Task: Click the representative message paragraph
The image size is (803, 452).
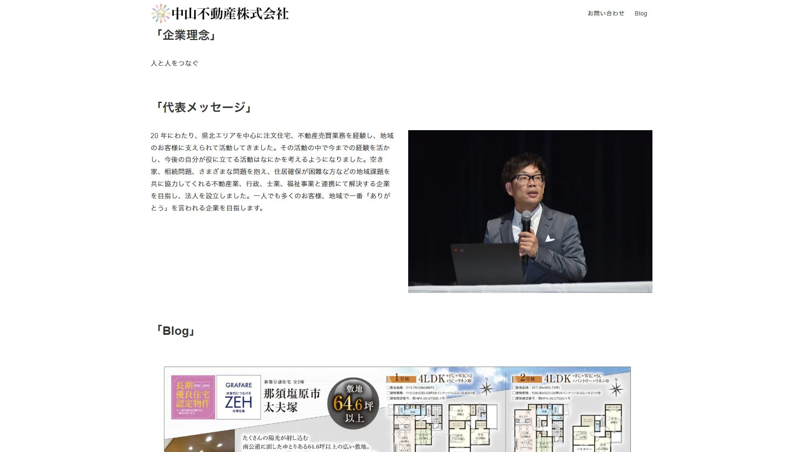Action: click(272, 172)
